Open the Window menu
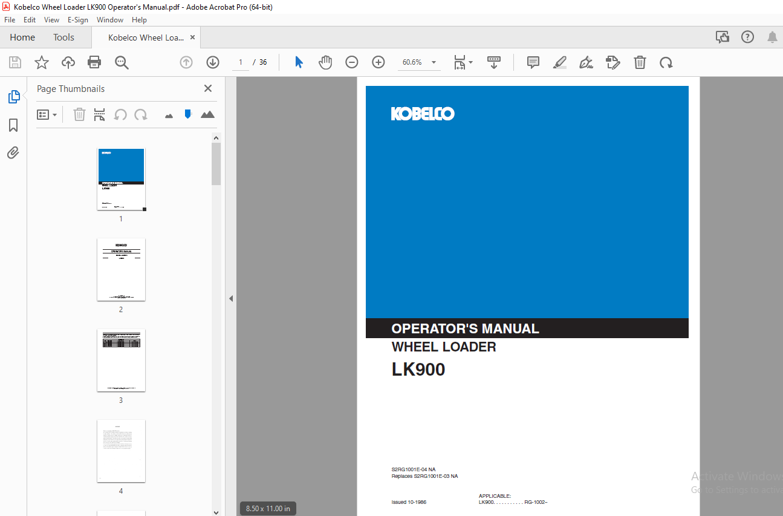Viewport: 783px width, 516px height. (x=110, y=20)
